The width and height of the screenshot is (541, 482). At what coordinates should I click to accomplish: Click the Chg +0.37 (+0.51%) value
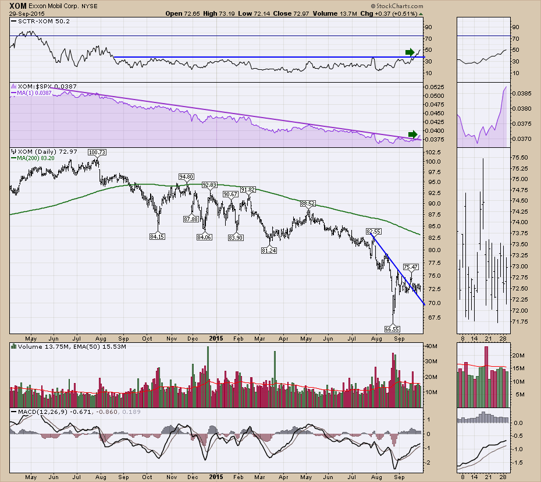pyautogui.click(x=389, y=13)
